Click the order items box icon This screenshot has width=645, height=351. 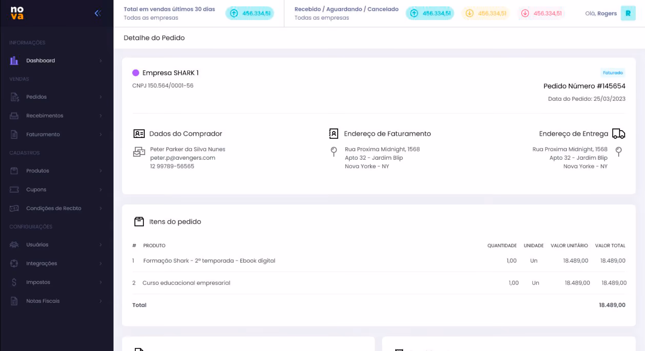pyautogui.click(x=139, y=222)
